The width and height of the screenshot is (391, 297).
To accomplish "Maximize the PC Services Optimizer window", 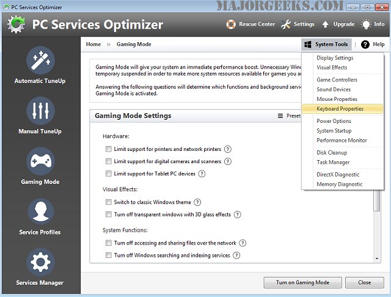I will (367, 7).
